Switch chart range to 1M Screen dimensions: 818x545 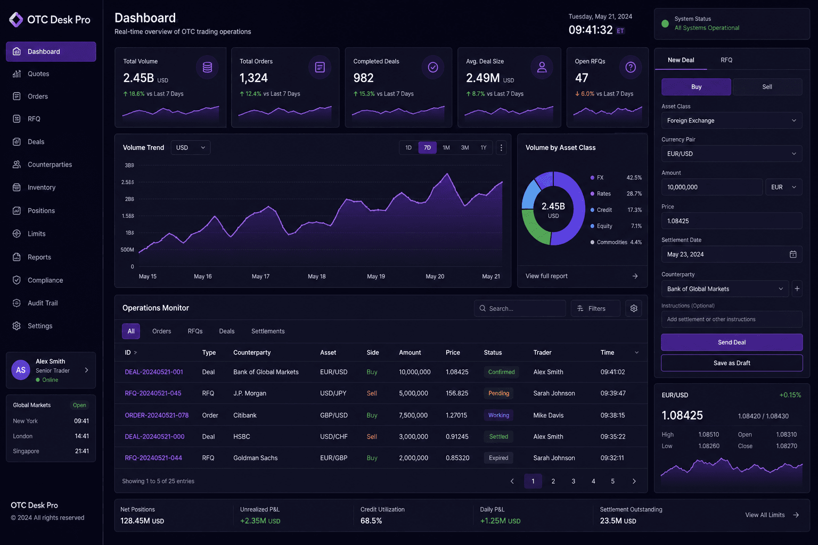tap(446, 147)
